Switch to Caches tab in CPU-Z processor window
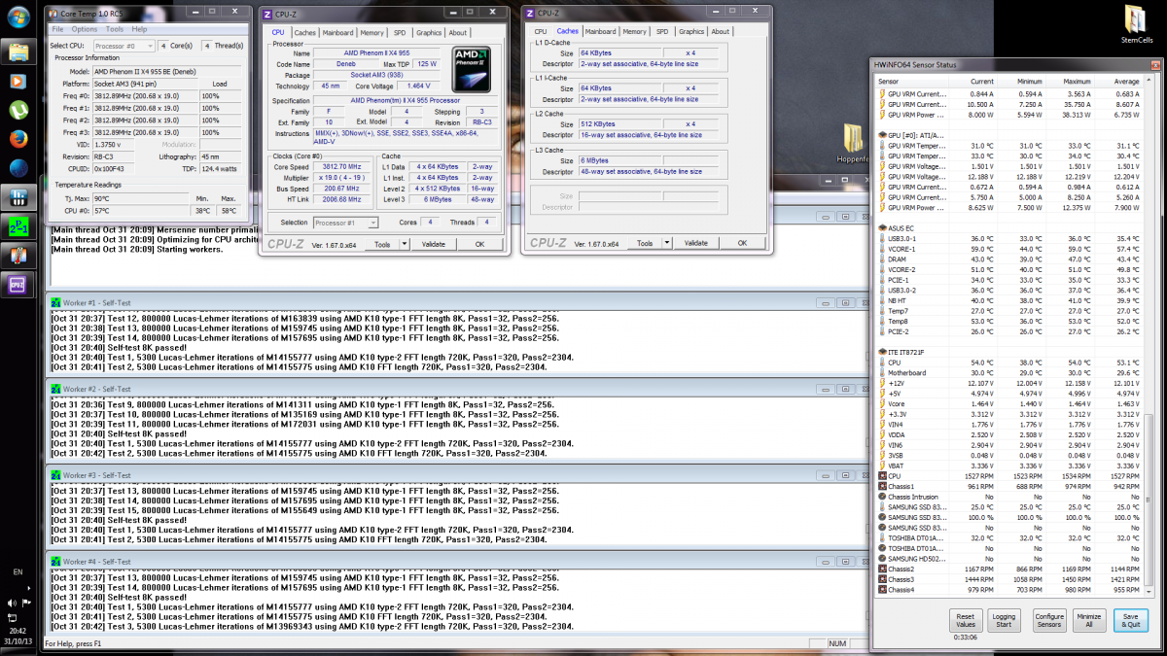This screenshot has height=656, width=1167. (304, 32)
